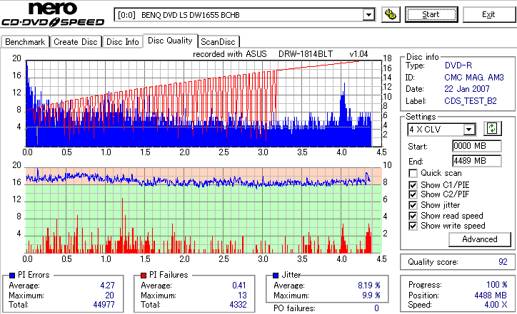
Task: Click the blue PI Errors legend square
Action: [x=13, y=276]
